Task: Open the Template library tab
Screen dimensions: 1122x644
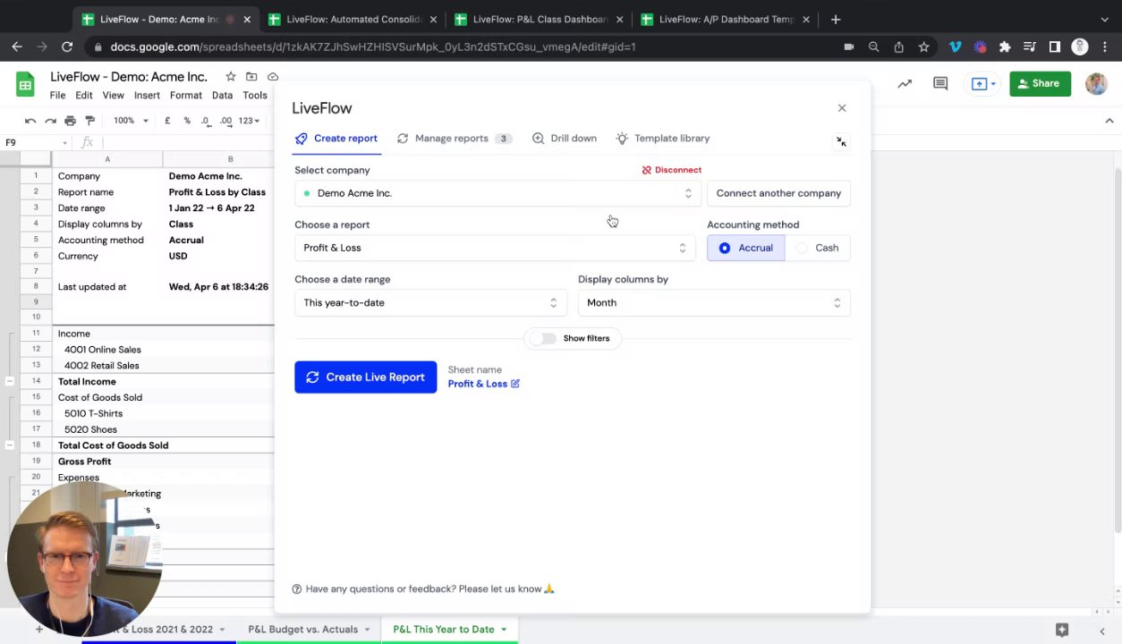Action: click(663, 139)
